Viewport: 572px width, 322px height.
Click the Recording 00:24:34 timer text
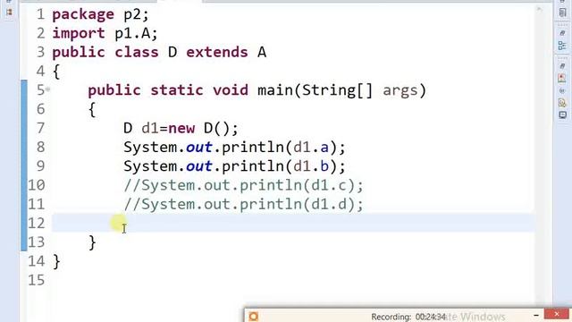408,317
